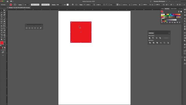
Task: Click the Expand button in Pathfinder
Action: tap(166, 38)
